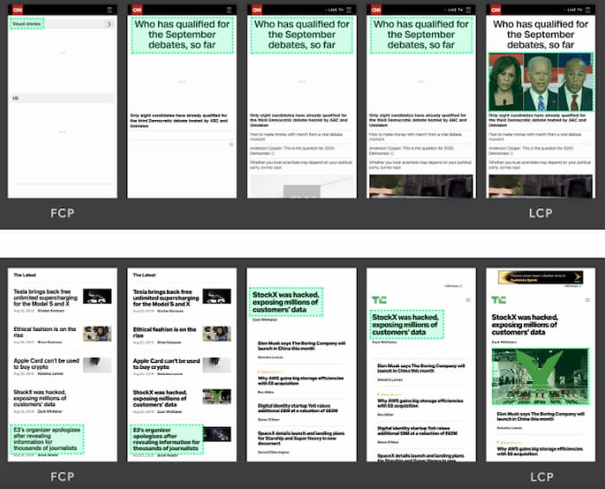Open the hamburger menu in the CNN LCP frame

point(588,10)
